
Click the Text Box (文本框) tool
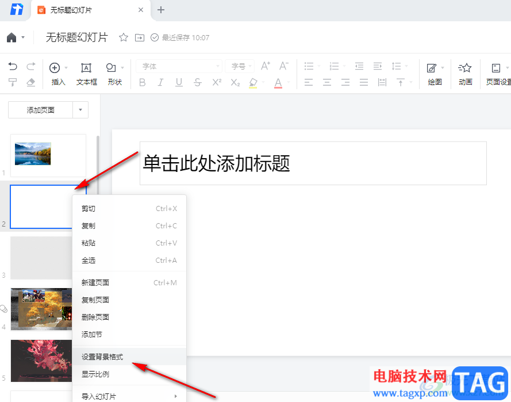click(86, 74)
